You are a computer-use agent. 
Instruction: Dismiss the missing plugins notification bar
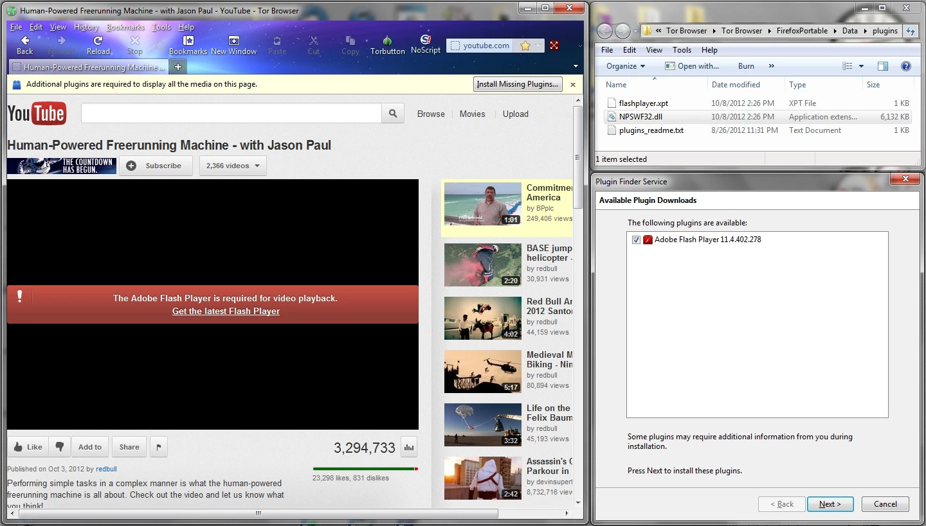pyautogui.click(x=572, y=84)
